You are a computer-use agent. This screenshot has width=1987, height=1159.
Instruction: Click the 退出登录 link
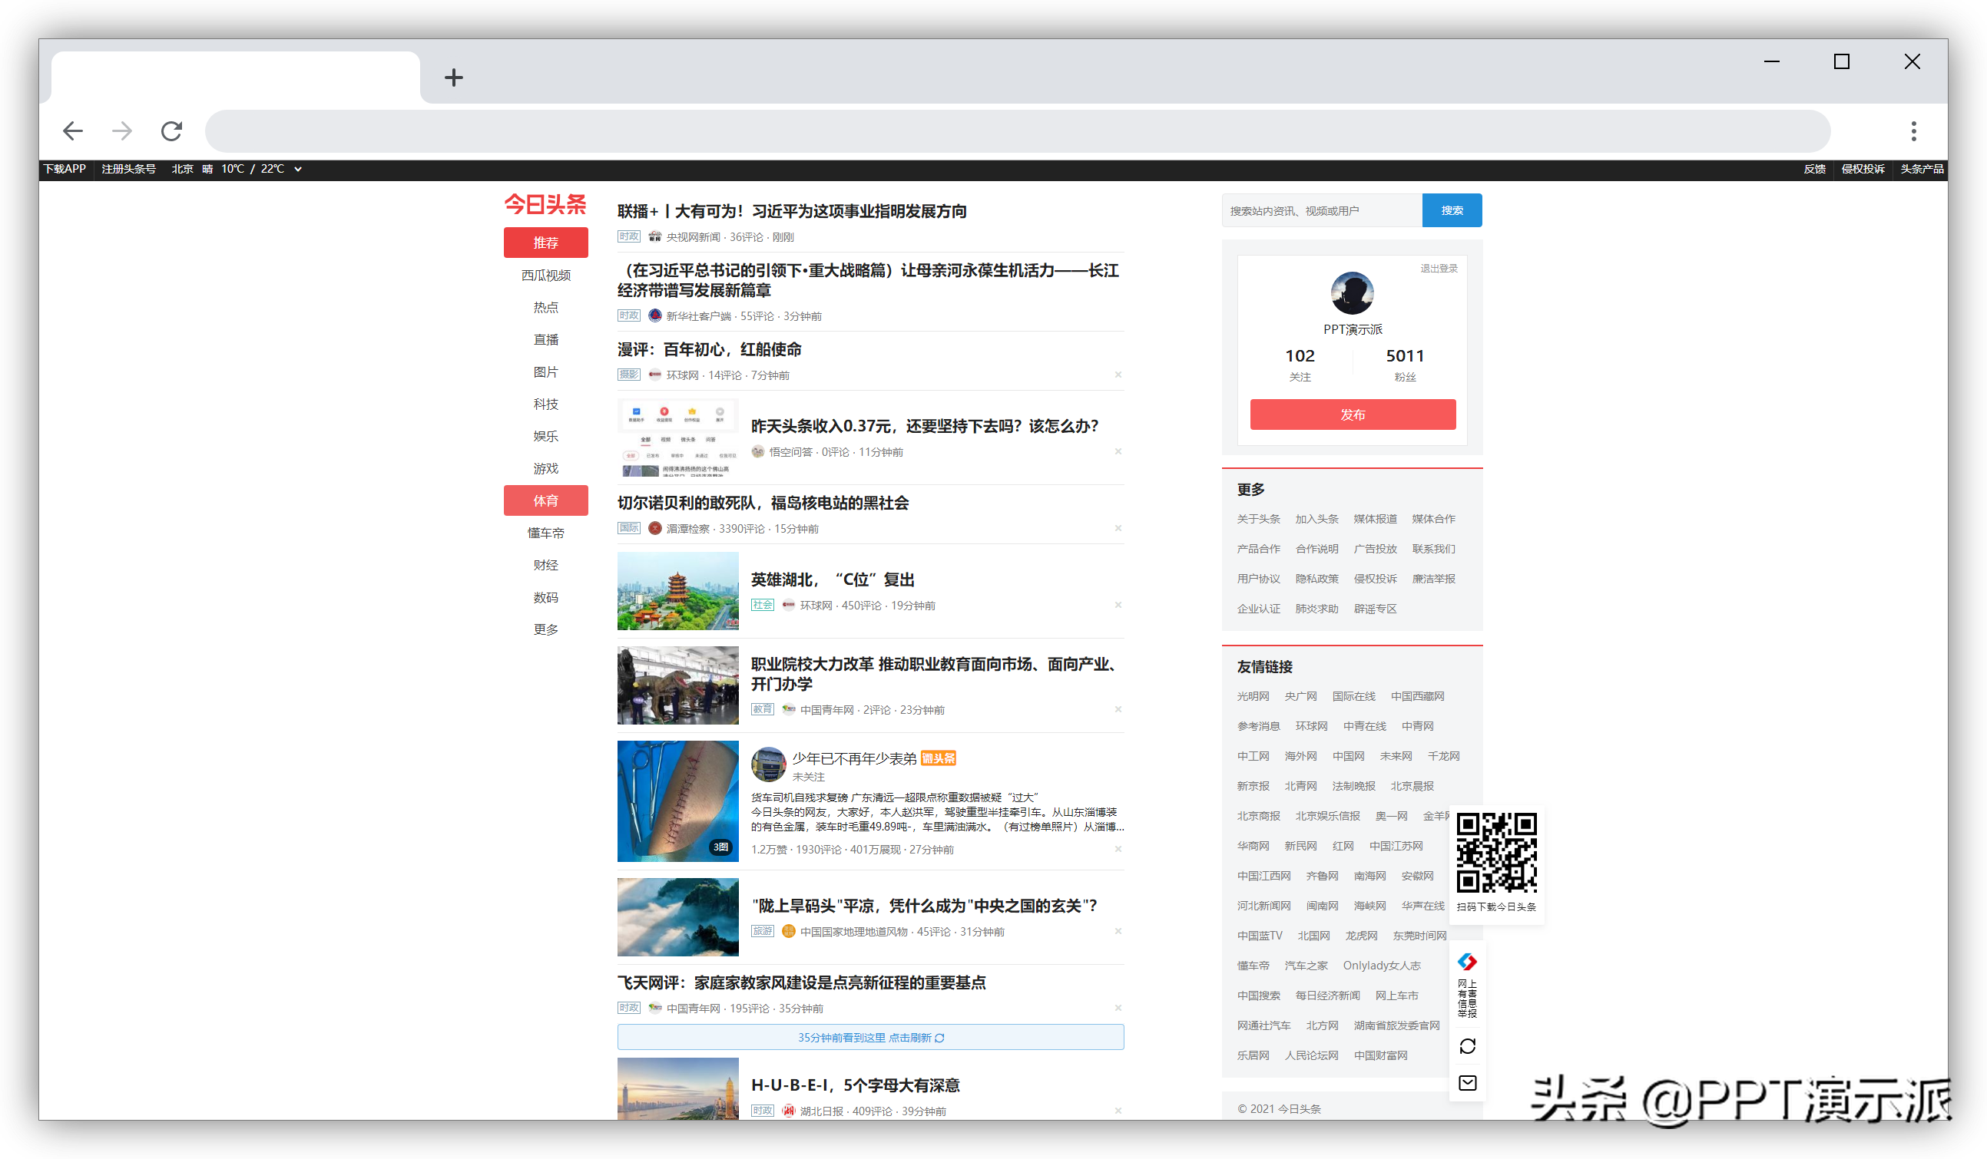click(1438, 269)
